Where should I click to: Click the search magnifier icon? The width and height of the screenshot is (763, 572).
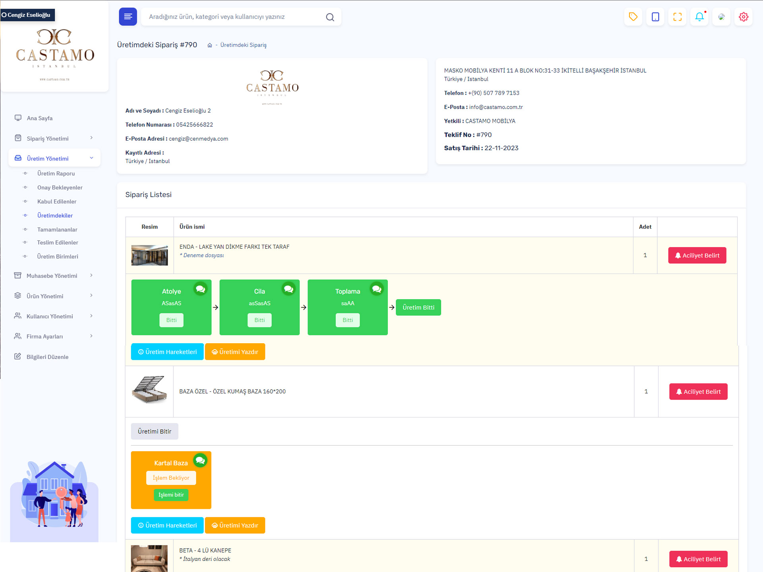[329, 17]
